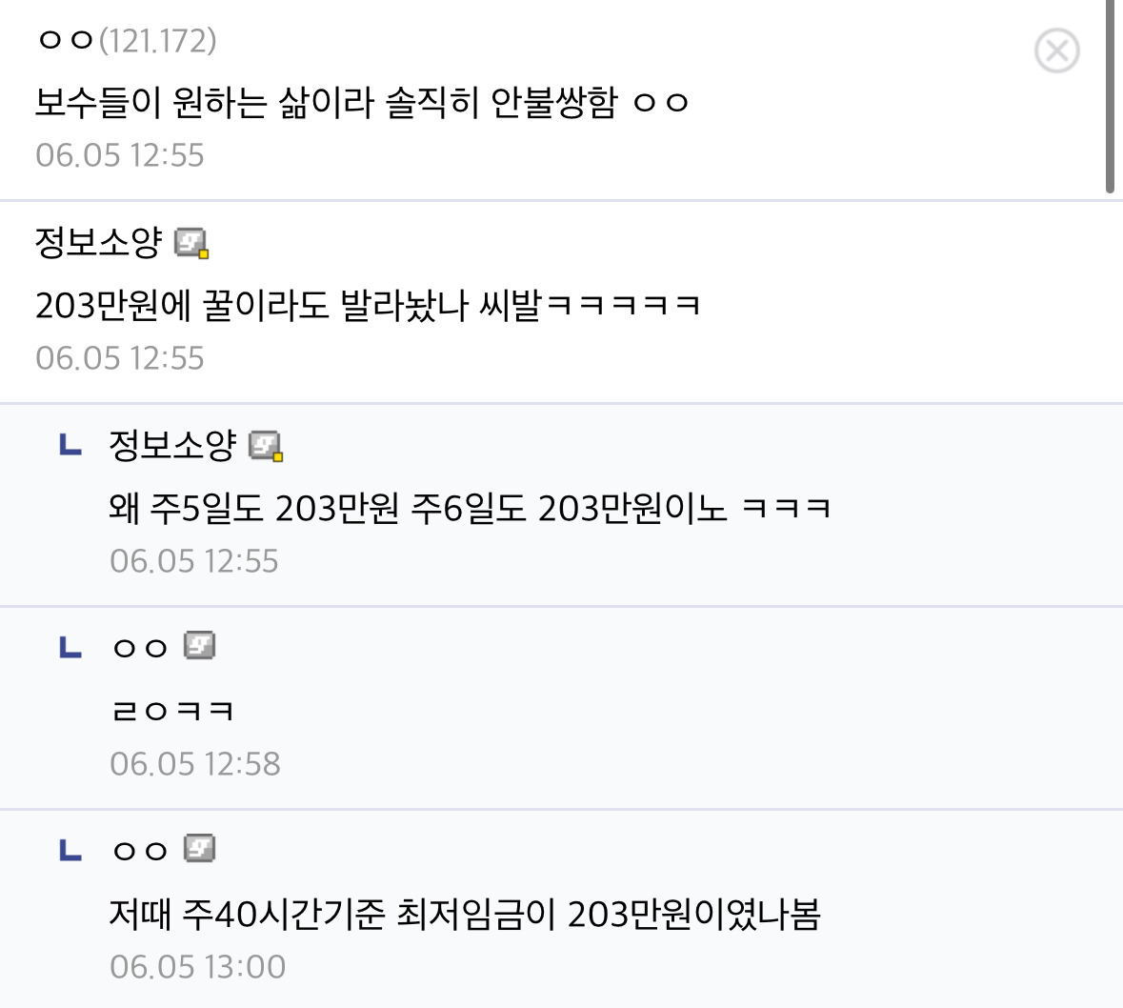Click the timestamp 06.05 12:55 on the first comment

[119, 154]
